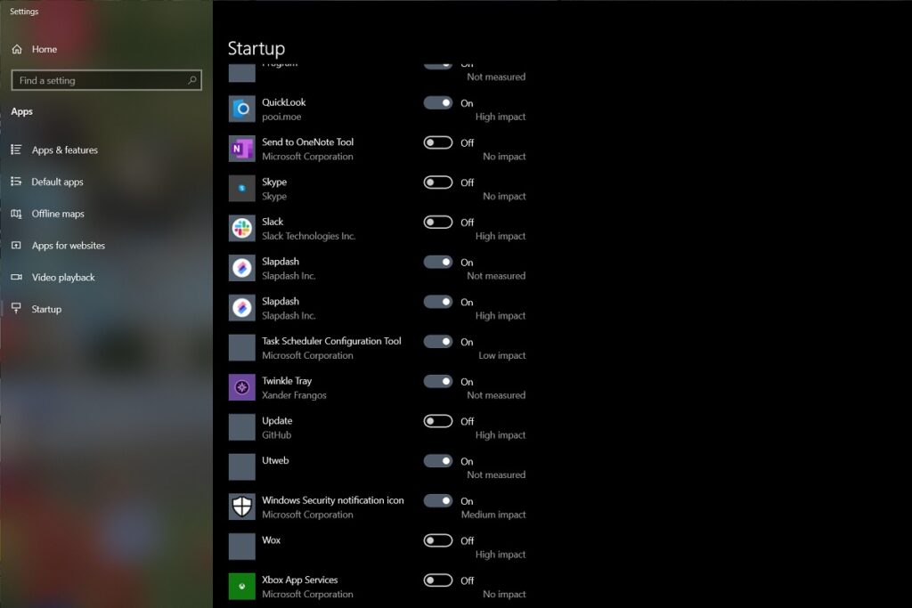
Task: Click the Send to OneNote Tool icon
Action: (x=242, y=150)
